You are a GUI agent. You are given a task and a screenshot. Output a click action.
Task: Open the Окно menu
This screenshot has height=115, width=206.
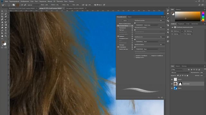66,1
